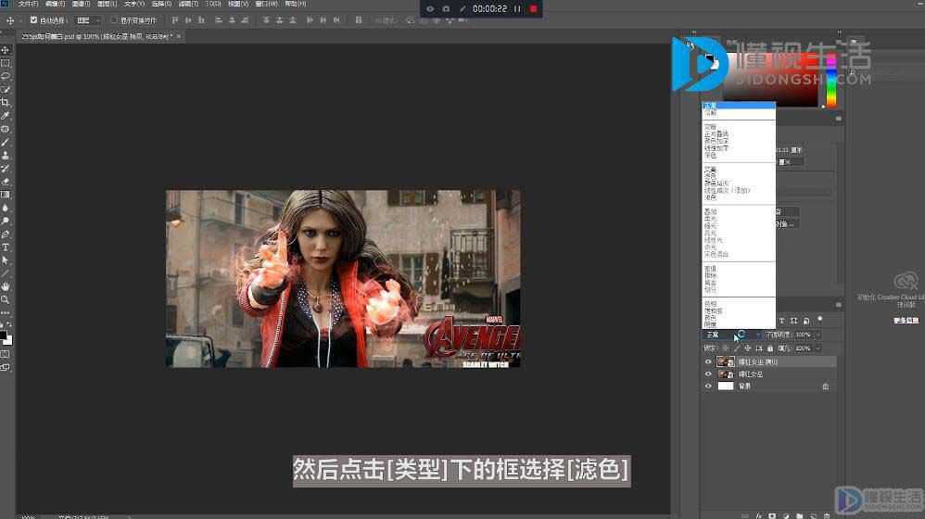
Task: Expand the layer opacity (不透明度) dropdown
Action: click(817, 335)
